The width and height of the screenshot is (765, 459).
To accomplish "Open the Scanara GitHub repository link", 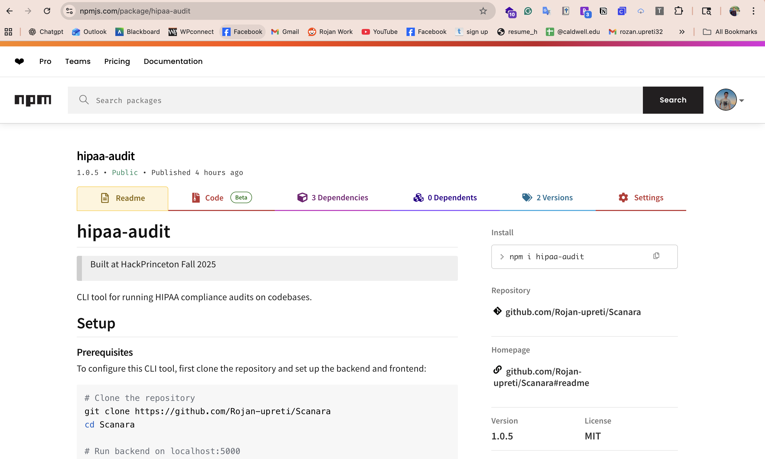I will tap(573, 312).
